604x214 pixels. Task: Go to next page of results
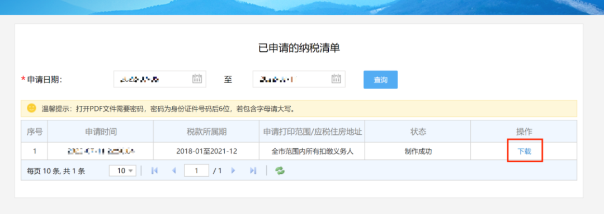[x=233, y=171]
